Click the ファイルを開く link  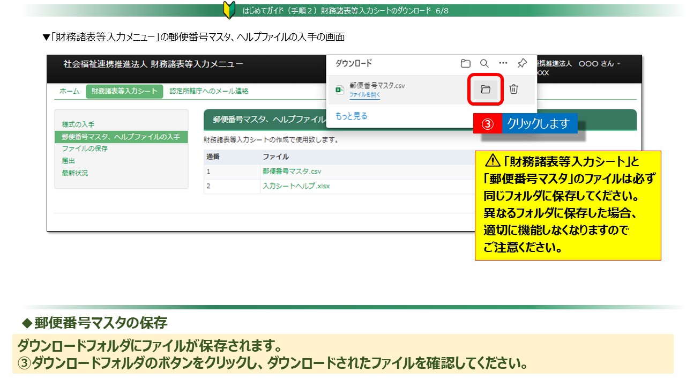pos(364,95)
